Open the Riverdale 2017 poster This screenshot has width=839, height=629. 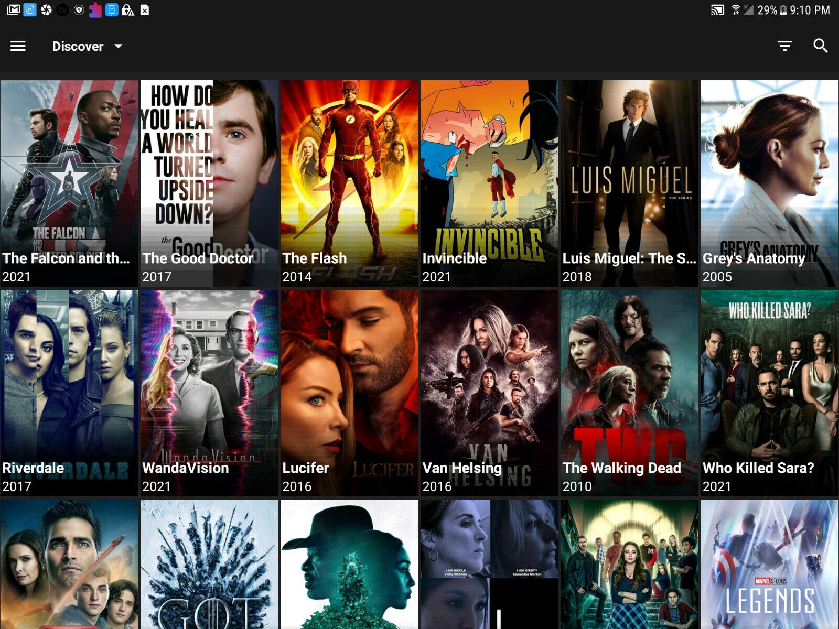(69, 393)
